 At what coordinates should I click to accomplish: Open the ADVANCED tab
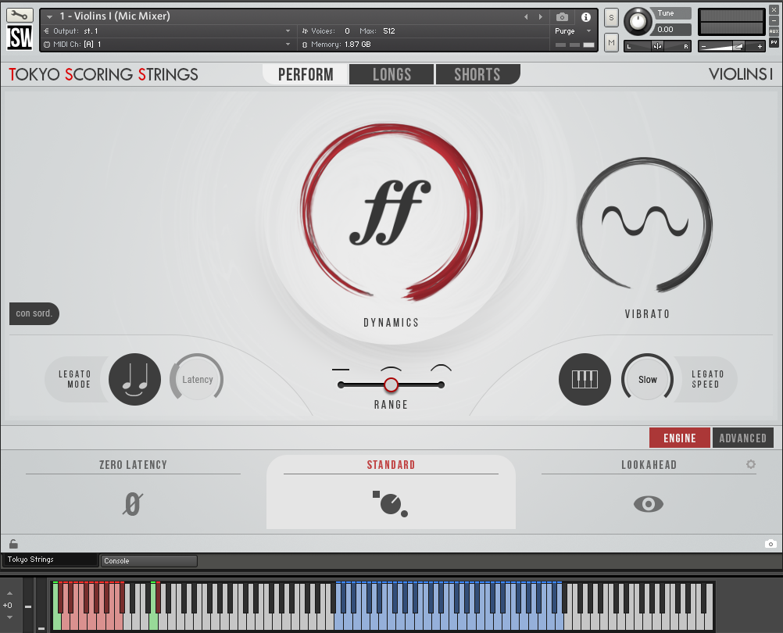tap(742, 438)
